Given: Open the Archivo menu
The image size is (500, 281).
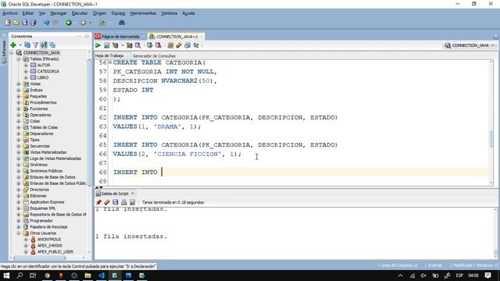Looking at the screenshot, I should (10, 13).
